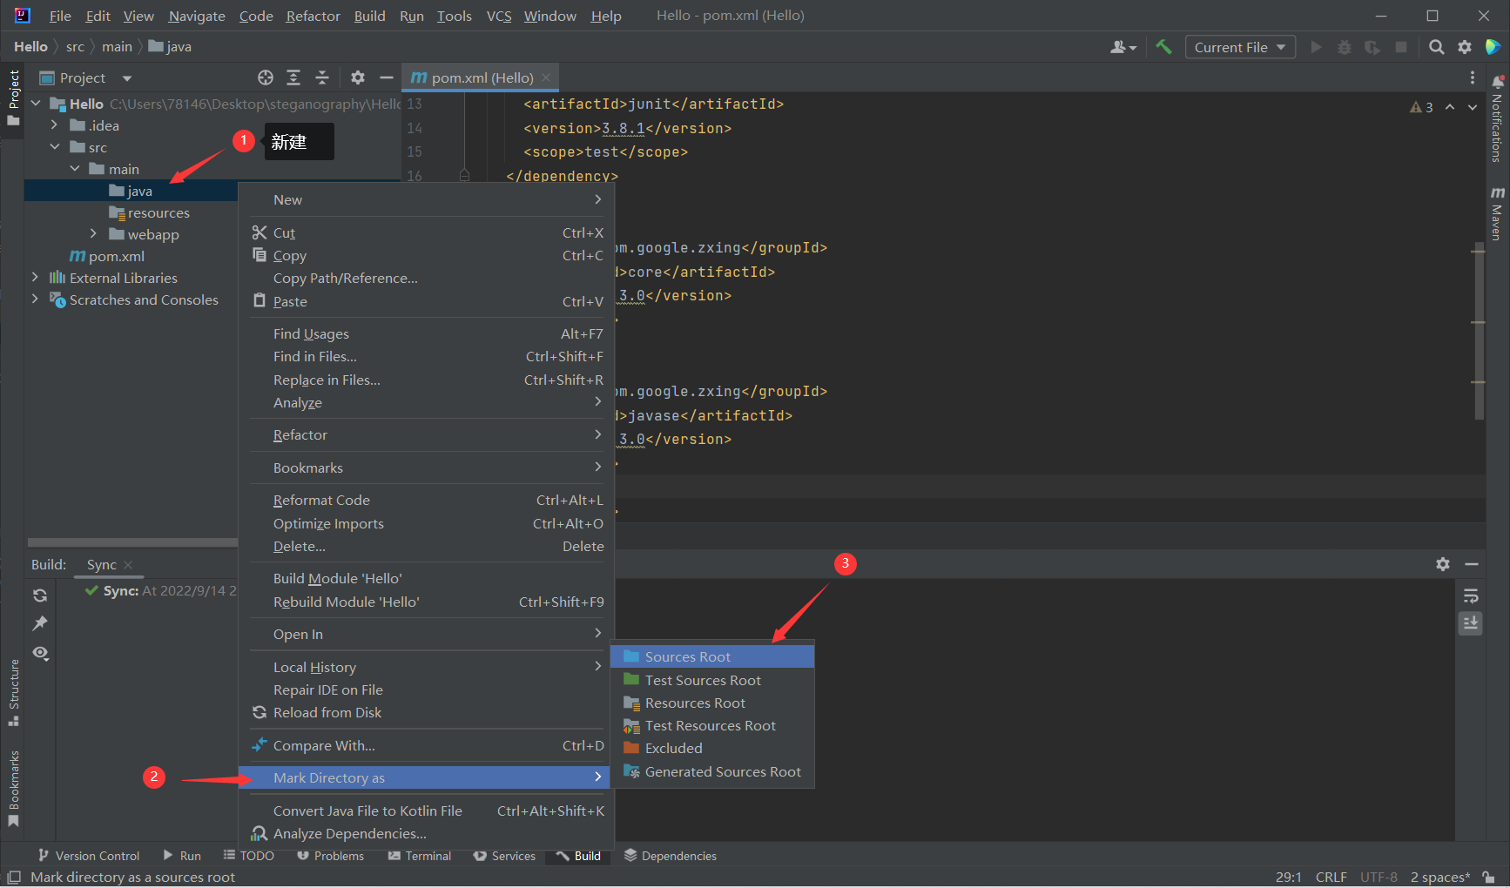Image resolution: width=1510 pixels, height=888 pixels.
Task: Expand Scratches and Consoles node
Action: (36, 299)
